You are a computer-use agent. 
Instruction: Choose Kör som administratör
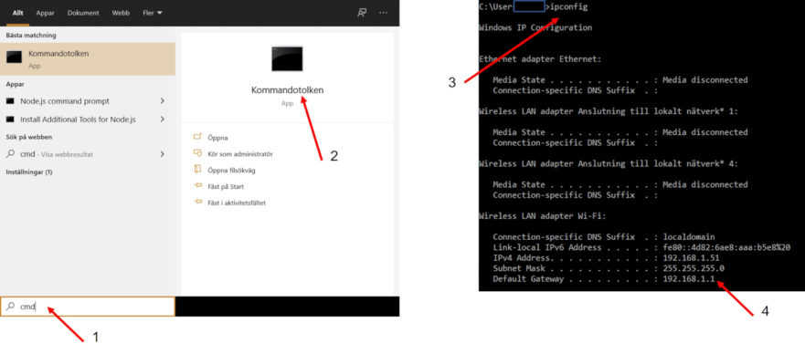(x=239, y=154)
